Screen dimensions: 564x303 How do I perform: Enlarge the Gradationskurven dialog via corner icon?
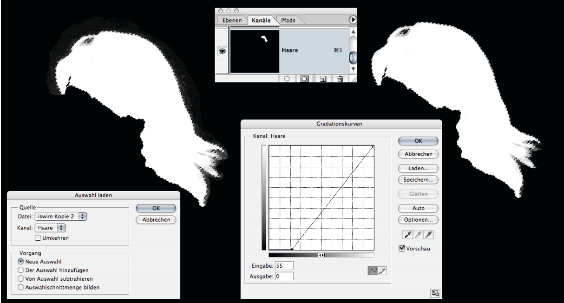point(435,293)
